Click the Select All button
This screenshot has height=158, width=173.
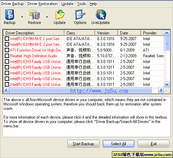118,144
